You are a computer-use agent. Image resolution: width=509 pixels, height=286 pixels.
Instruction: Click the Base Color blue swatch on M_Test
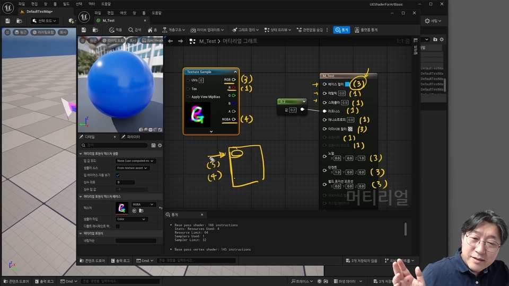click(348, 84)
